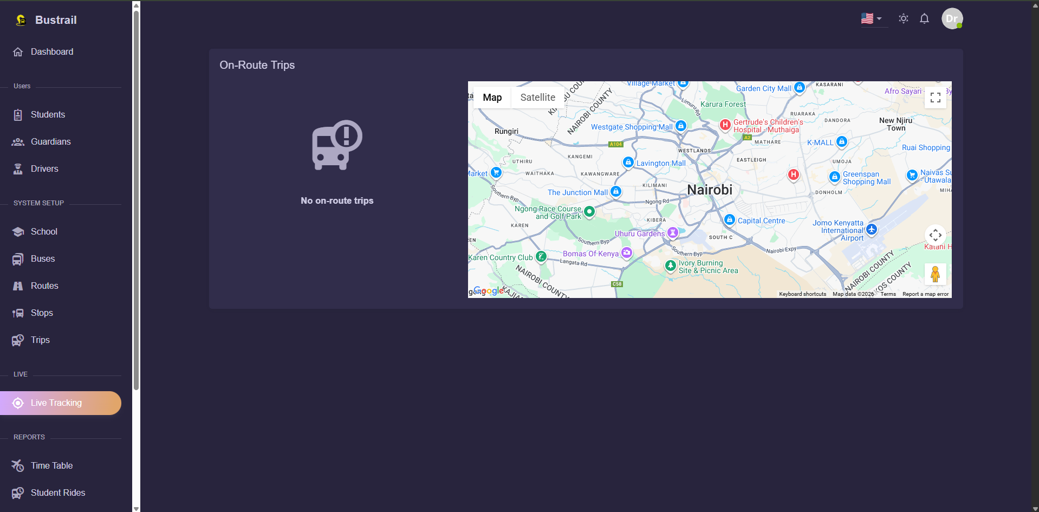Select the Routes icon
The height and width of the screenshot is (512, 1039).
18,286
